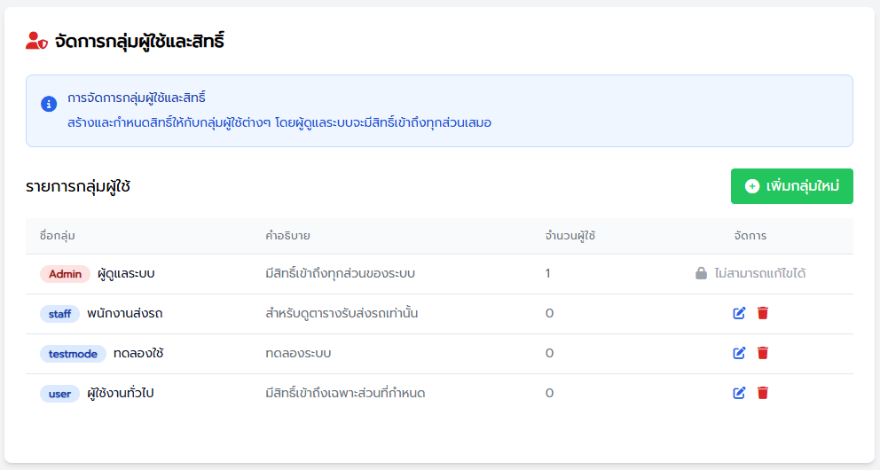Click the blue info circle icon

click(x=49, y=104)
